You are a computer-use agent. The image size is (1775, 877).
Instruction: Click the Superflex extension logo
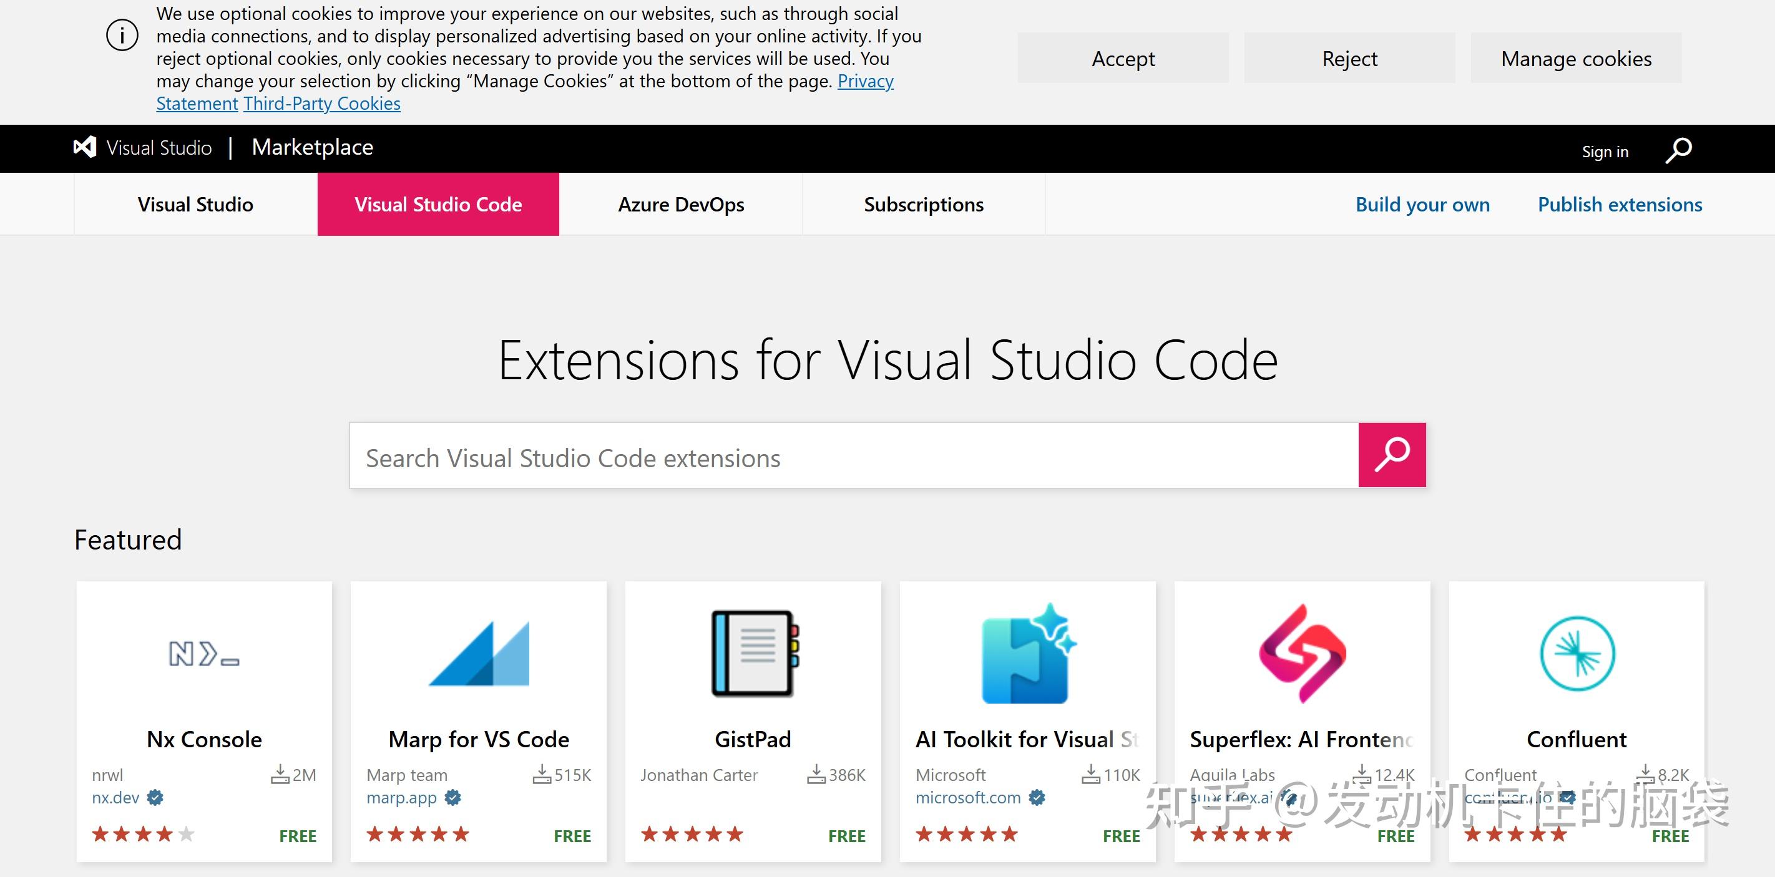(x=1302, y=653)
